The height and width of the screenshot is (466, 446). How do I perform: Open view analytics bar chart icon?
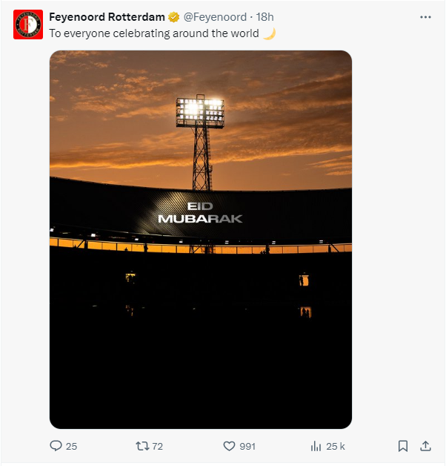[x=316, y=446]
